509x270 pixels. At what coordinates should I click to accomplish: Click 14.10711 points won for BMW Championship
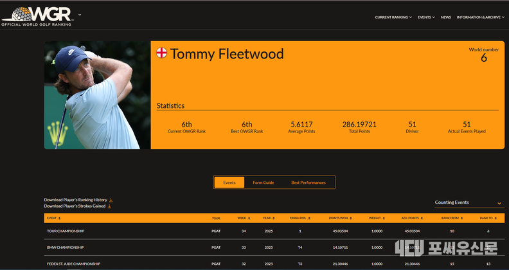pos(340,248)
